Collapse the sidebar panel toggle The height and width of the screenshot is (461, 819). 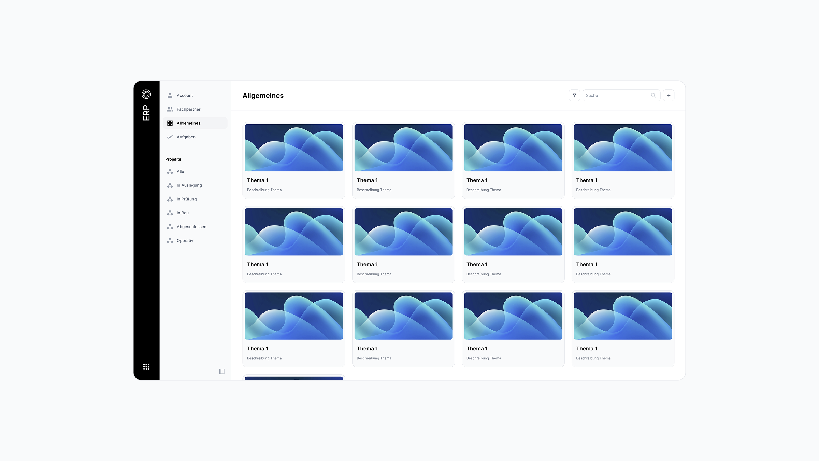pyautogui.click(x=222, y=372)
